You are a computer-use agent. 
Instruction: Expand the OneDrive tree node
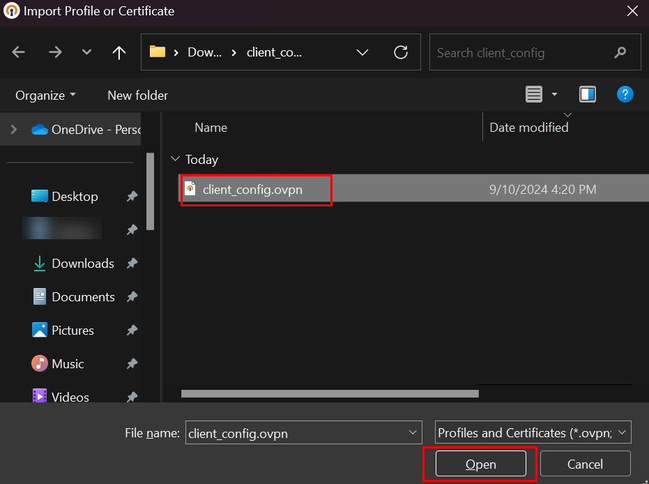coord(13,129)
